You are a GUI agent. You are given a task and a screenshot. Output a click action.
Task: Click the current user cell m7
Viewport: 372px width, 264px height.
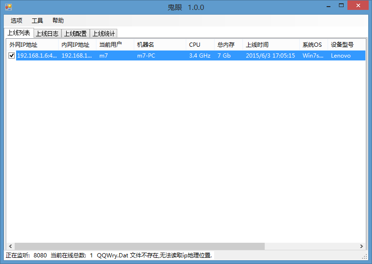[104, 56]
